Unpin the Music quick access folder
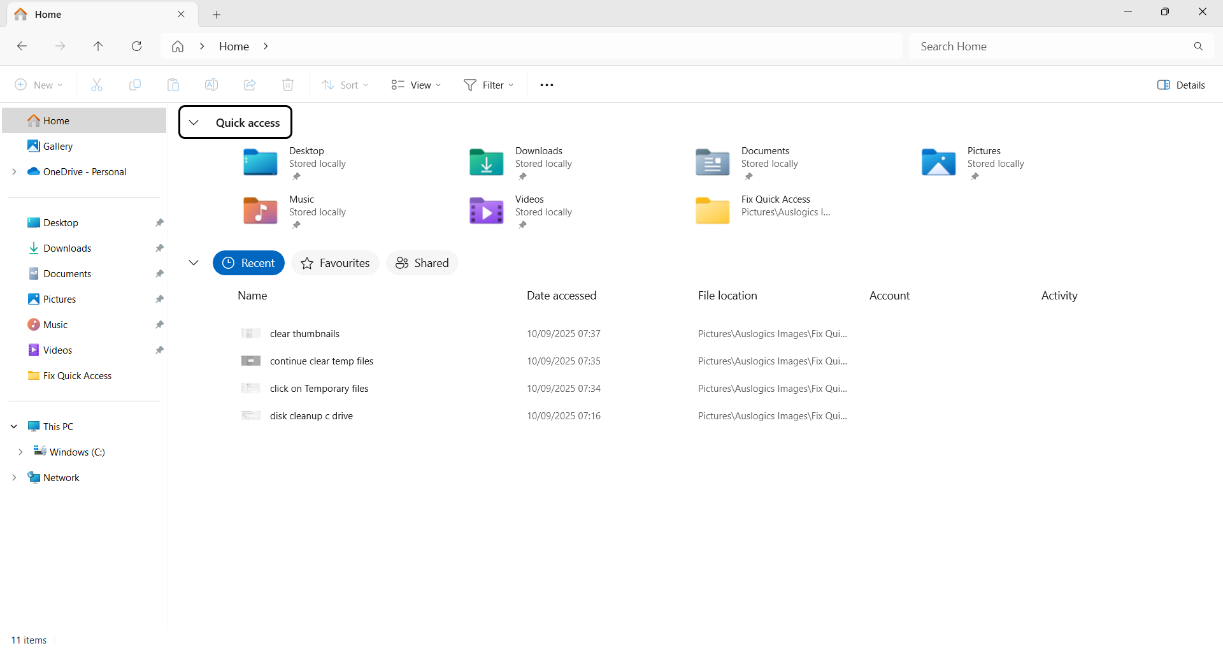Screen dimensions: 1223x648 [296, 225]
